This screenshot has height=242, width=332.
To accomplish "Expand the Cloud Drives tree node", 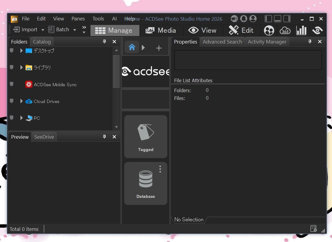I will pos(21,101).
